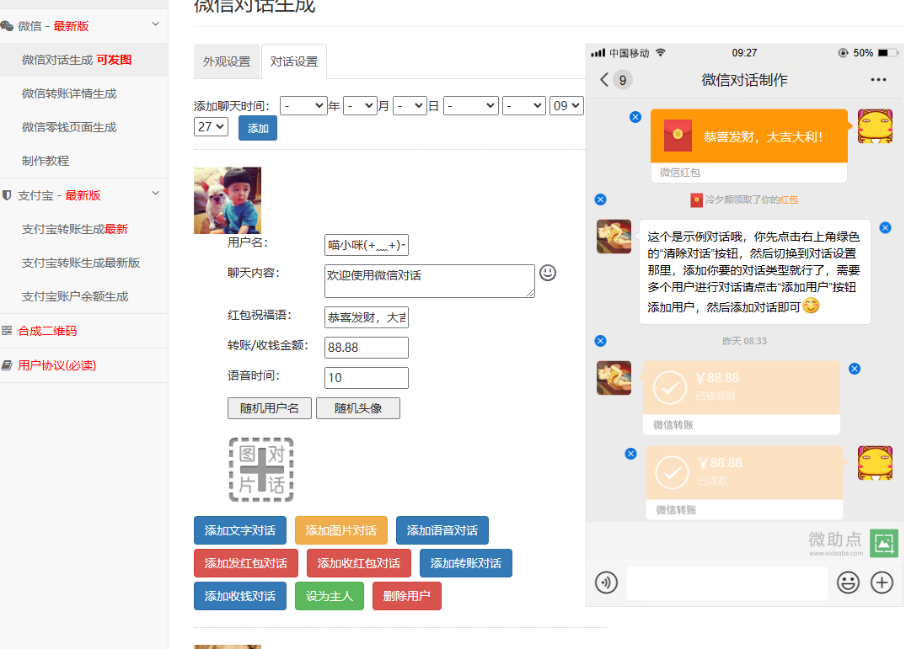Open the hour dropdown showing 09
The height and width of the screenshot is (649, 906).
[566, 105]
